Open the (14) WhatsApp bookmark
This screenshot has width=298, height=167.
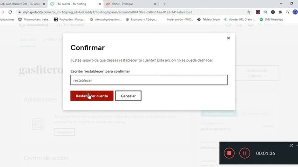271,19
